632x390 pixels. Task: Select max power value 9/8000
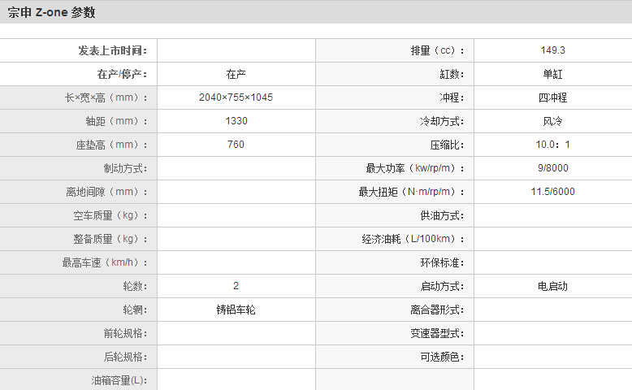click(552, 168)
